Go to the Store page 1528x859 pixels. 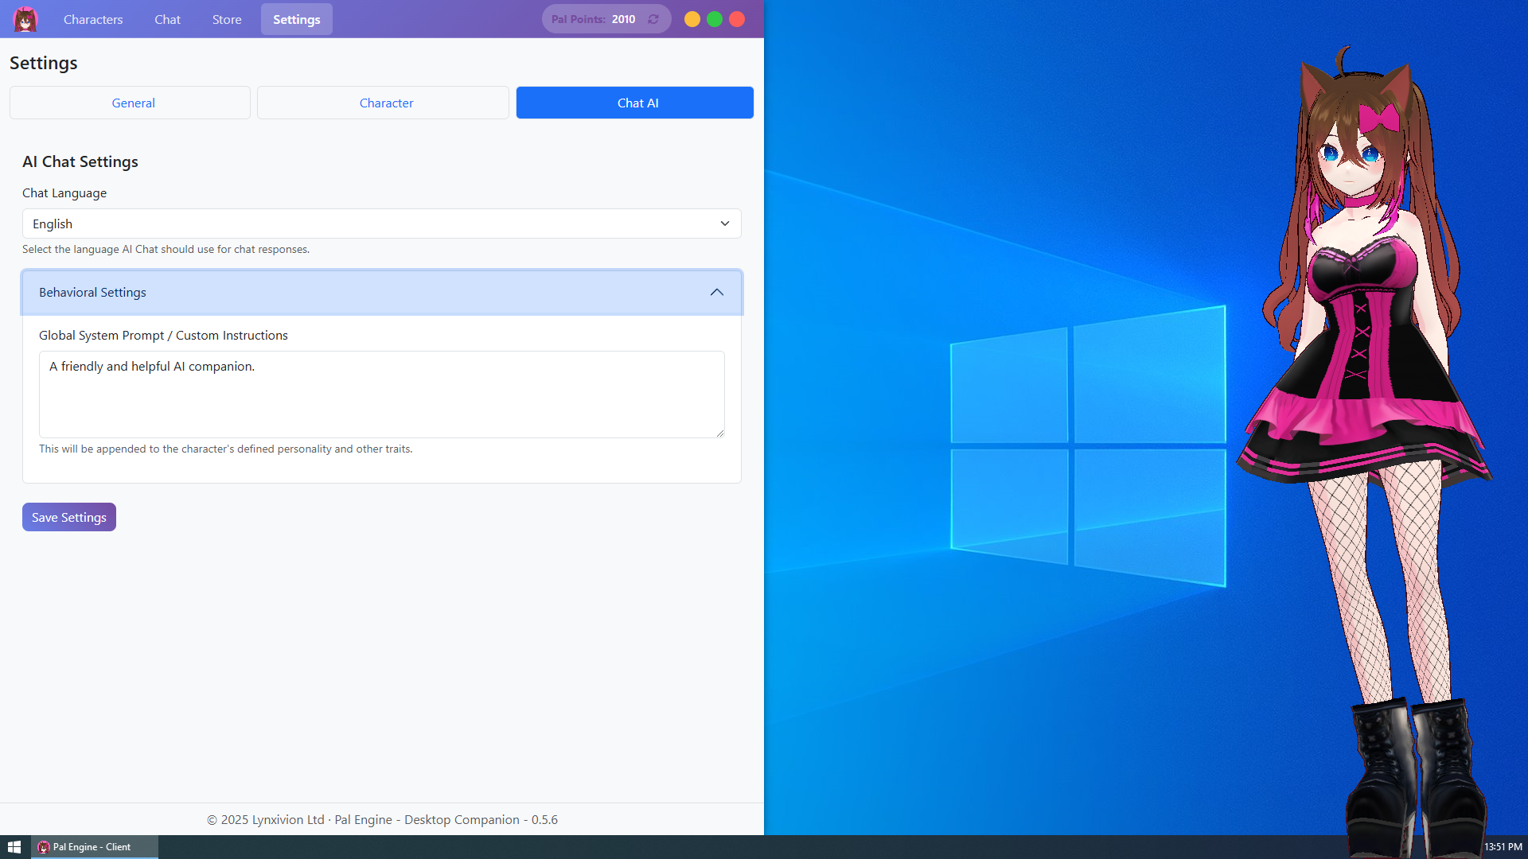[x=226, y=18]
